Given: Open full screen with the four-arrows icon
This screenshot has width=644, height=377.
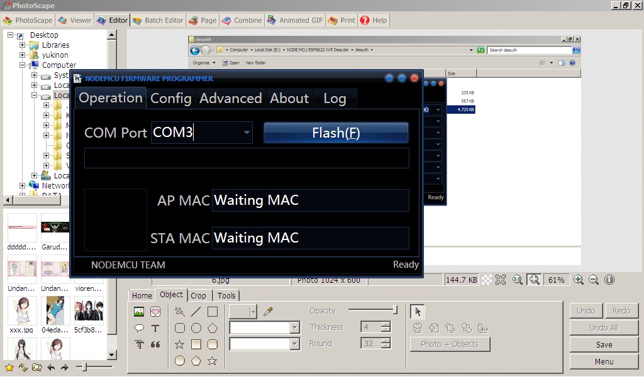Looking at the screenshot, I should [x=501, y=280].
